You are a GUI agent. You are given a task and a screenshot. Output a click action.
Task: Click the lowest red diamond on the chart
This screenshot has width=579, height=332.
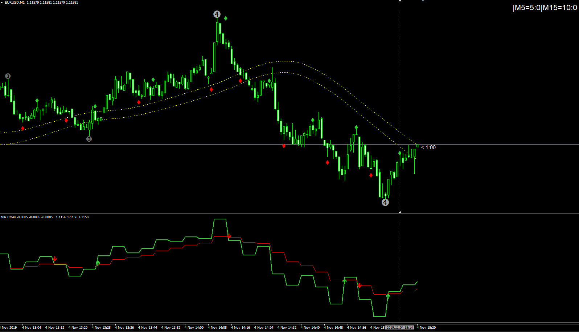pyautogui.click(x=371, y=175)
